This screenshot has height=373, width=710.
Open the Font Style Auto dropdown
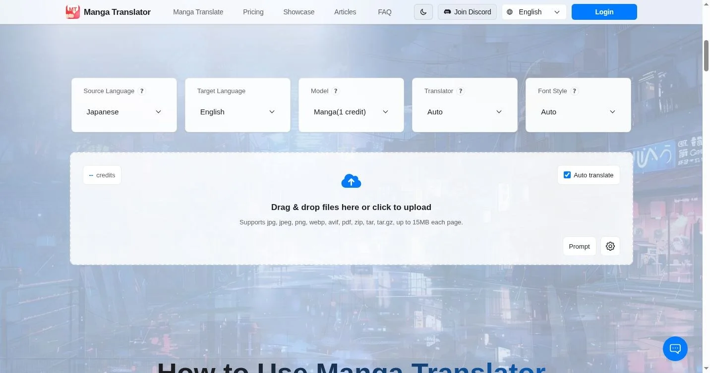tap(578, 112)
